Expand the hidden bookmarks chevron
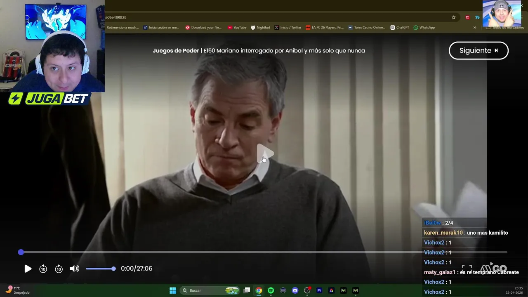 pos(475,28)
